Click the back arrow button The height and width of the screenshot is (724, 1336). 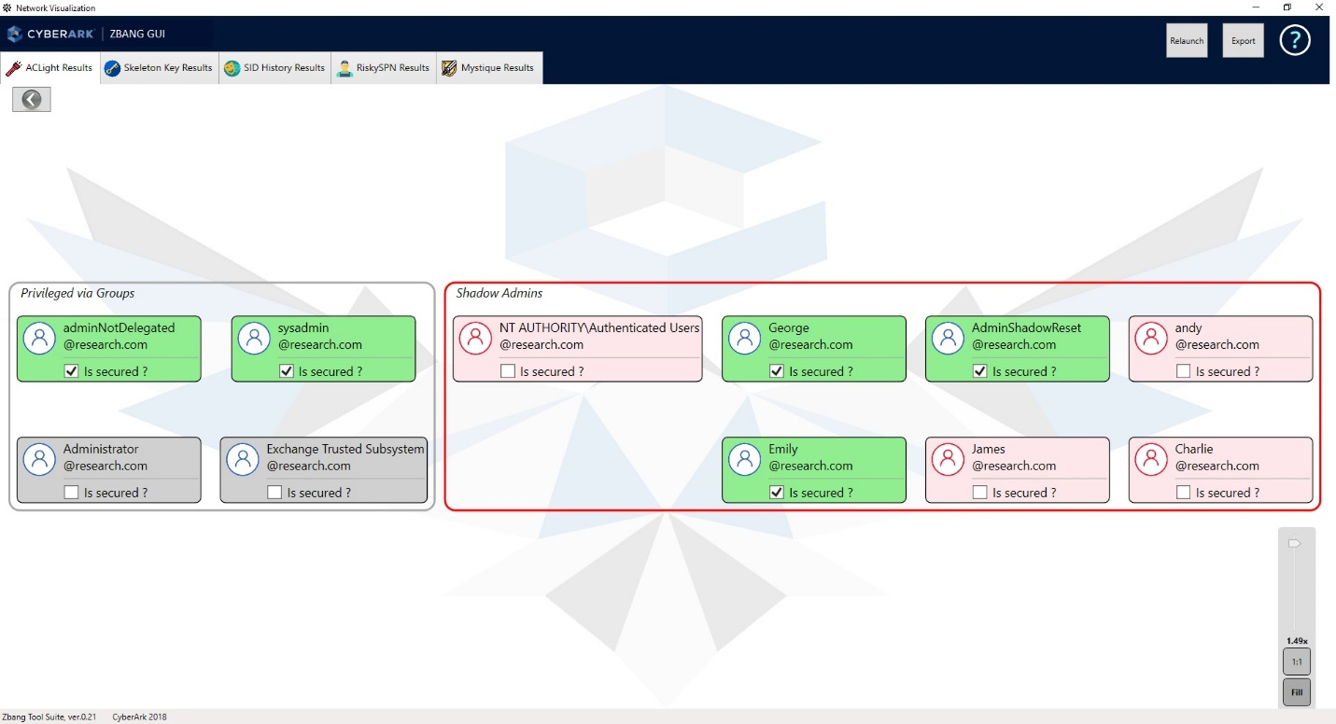pos(32,100)
